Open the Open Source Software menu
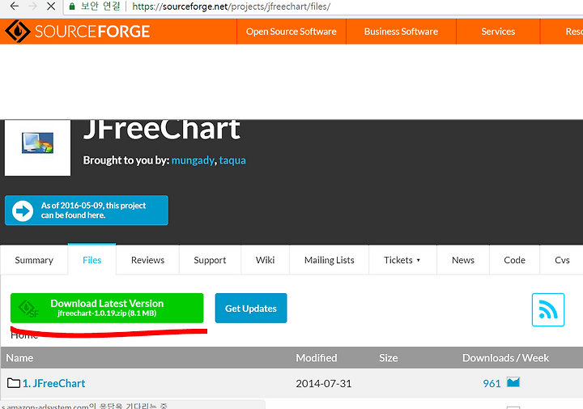The height and width of the screenshot is (409, 583). coord(291,32)
